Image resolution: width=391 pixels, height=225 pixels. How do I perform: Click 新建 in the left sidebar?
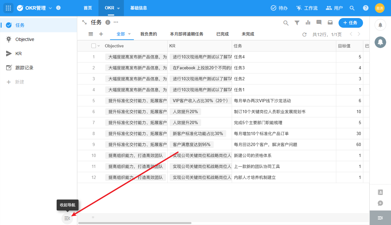[20, 82]
